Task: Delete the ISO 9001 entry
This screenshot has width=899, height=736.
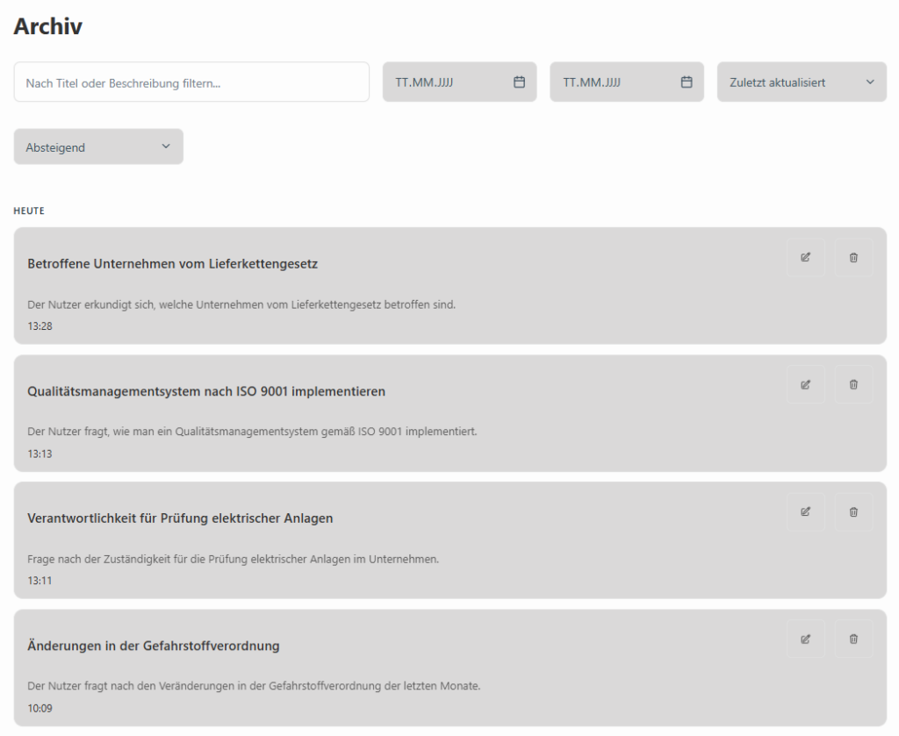Action: [x=853, y=385]
